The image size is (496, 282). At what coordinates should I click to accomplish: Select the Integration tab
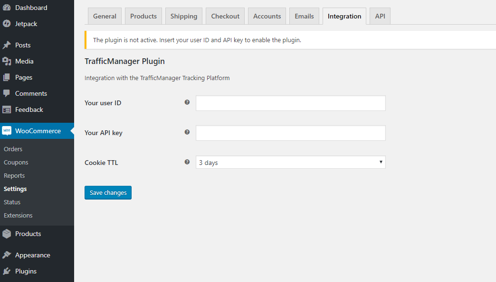click(344, 16)
